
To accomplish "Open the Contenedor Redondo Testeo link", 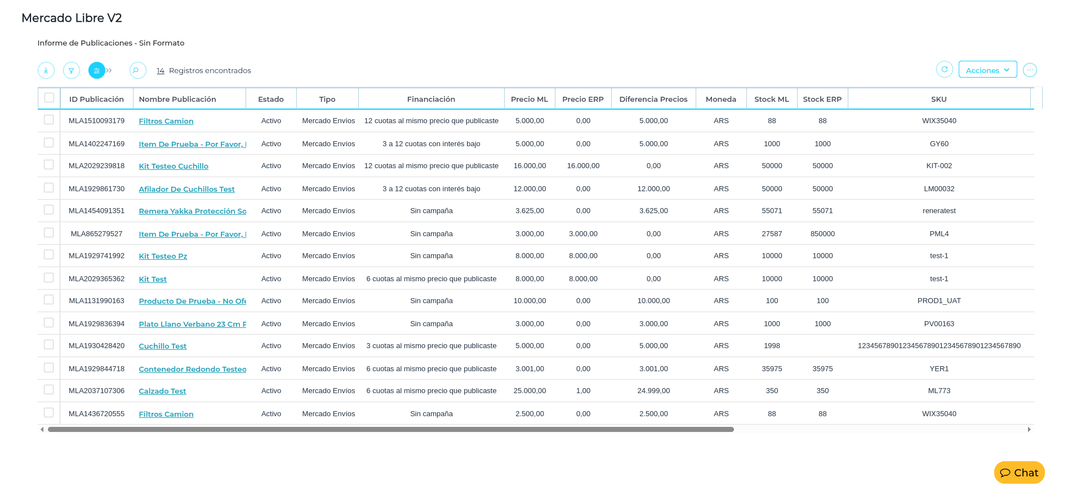I will (193, 369).
